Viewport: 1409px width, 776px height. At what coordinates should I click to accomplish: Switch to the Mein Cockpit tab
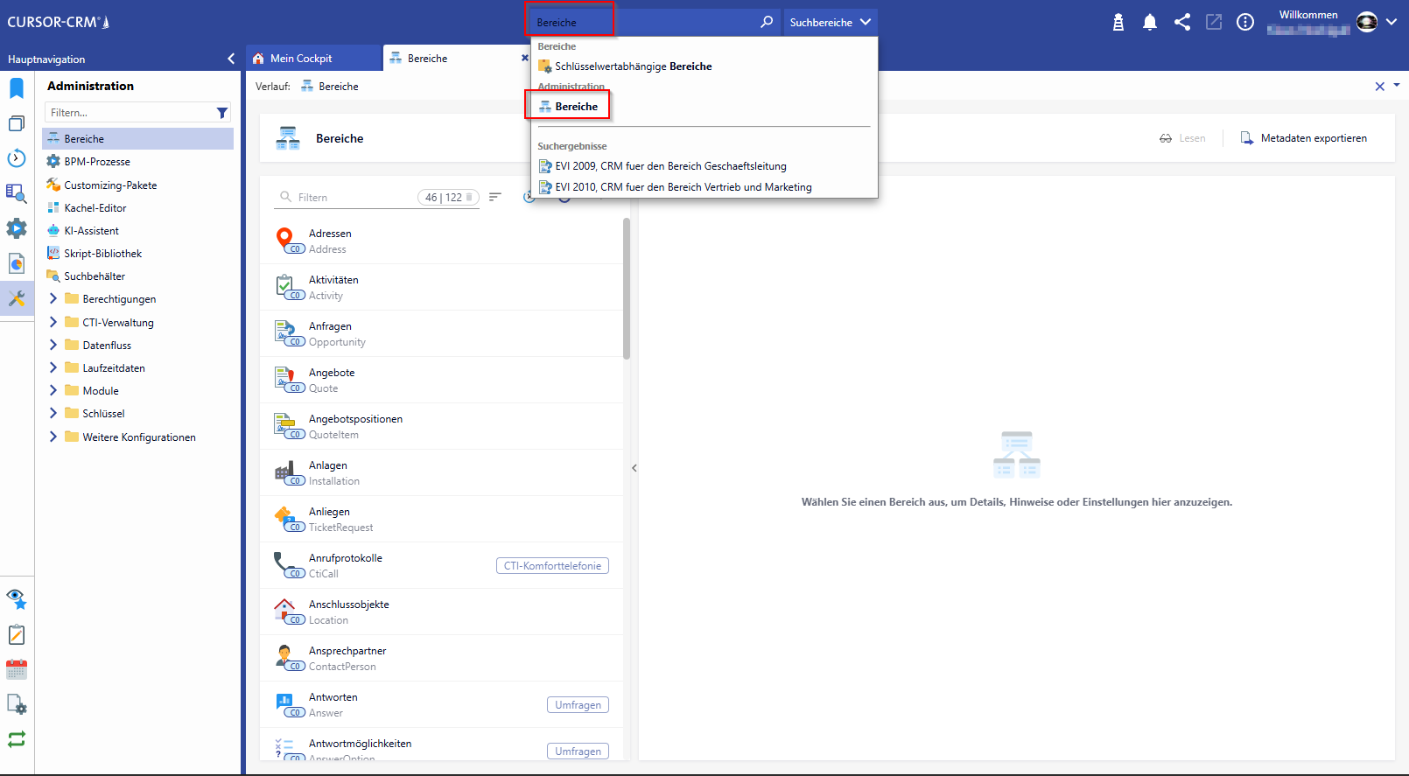[x=301, y=59]
